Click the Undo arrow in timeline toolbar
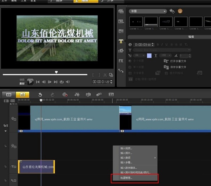The image size is (211, 186). coord(40,95)
